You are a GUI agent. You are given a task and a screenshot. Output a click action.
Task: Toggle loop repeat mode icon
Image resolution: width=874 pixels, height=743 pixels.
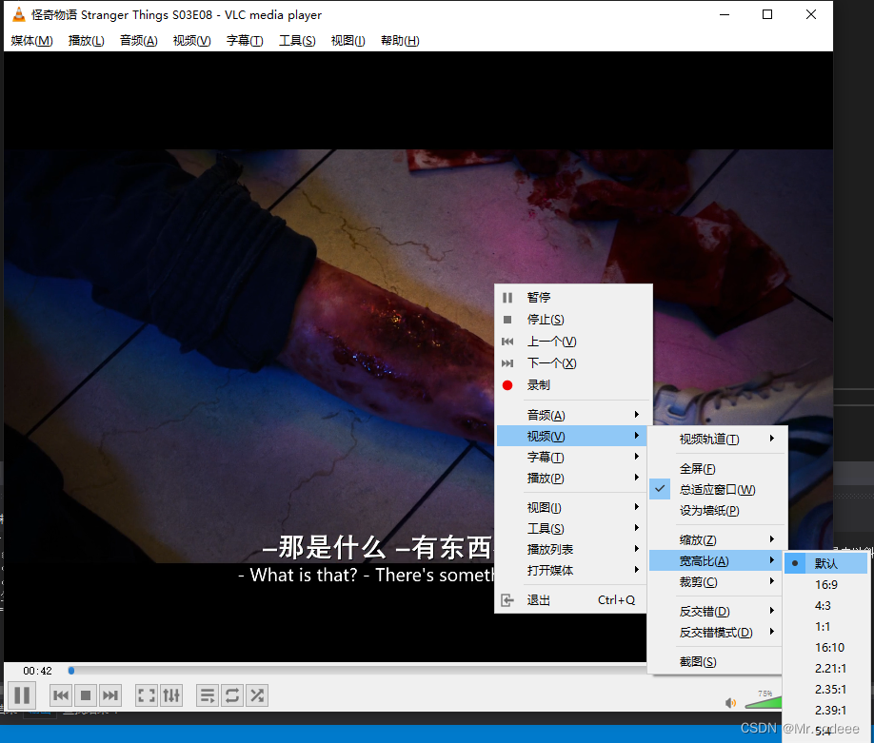click(x=232, y=695)
